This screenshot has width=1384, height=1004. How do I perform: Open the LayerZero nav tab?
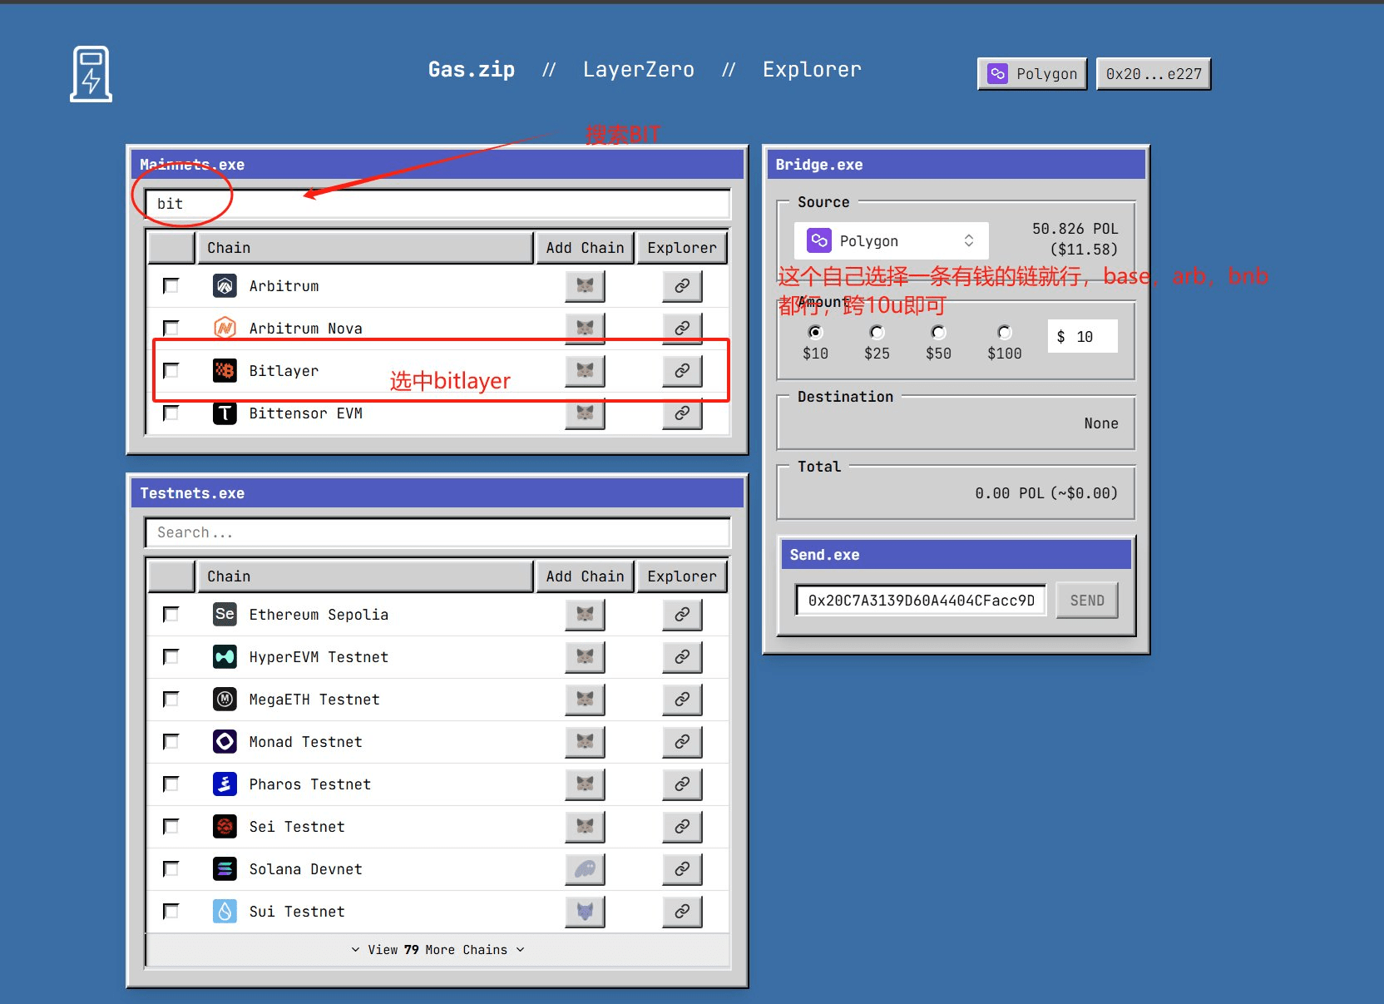639,70
